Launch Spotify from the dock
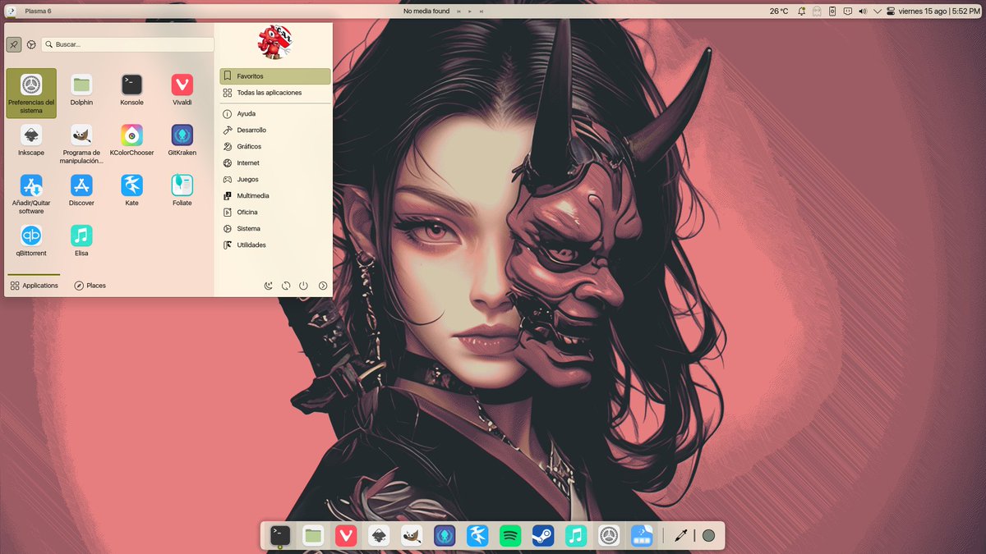The height and width of the screenshot is (554, 986). pyautogui.click(x=510, y=536)
